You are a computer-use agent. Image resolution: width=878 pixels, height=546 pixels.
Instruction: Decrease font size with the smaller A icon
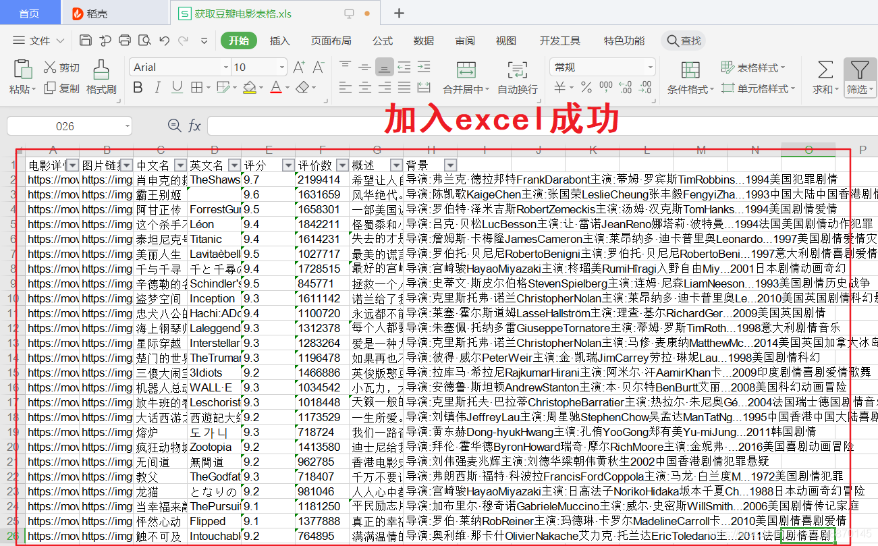click(x=318, y=67)
